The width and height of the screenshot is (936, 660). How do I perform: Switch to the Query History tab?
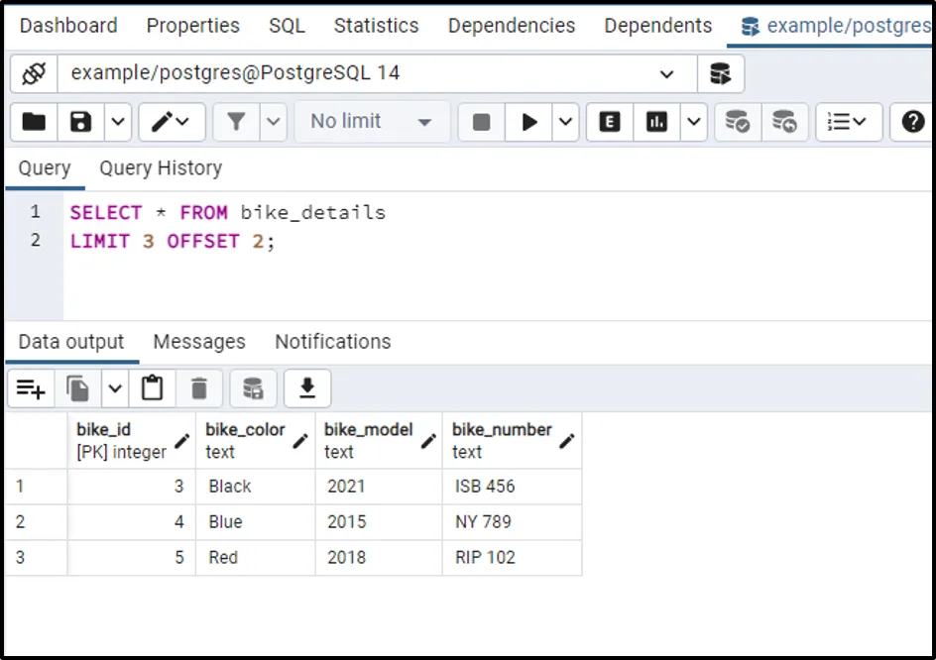(161, 168)
